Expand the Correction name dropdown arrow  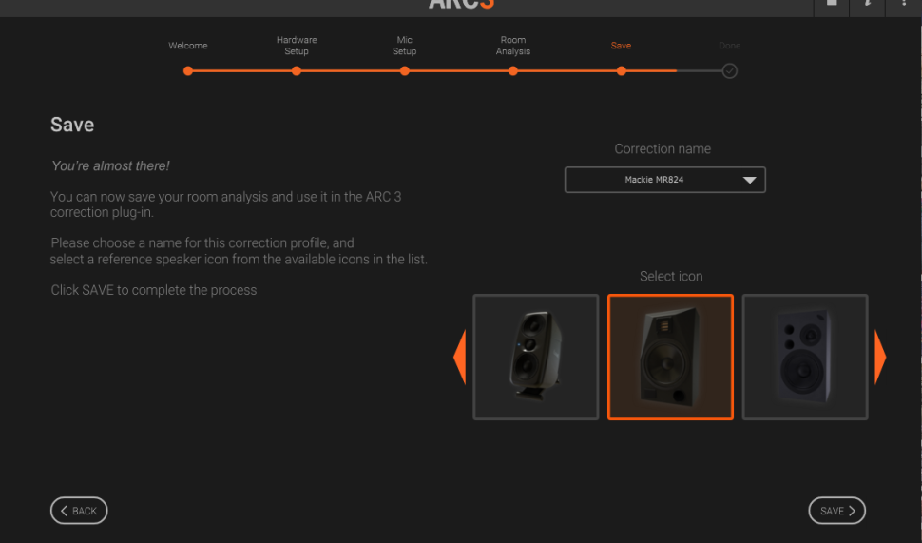(749, 180)
